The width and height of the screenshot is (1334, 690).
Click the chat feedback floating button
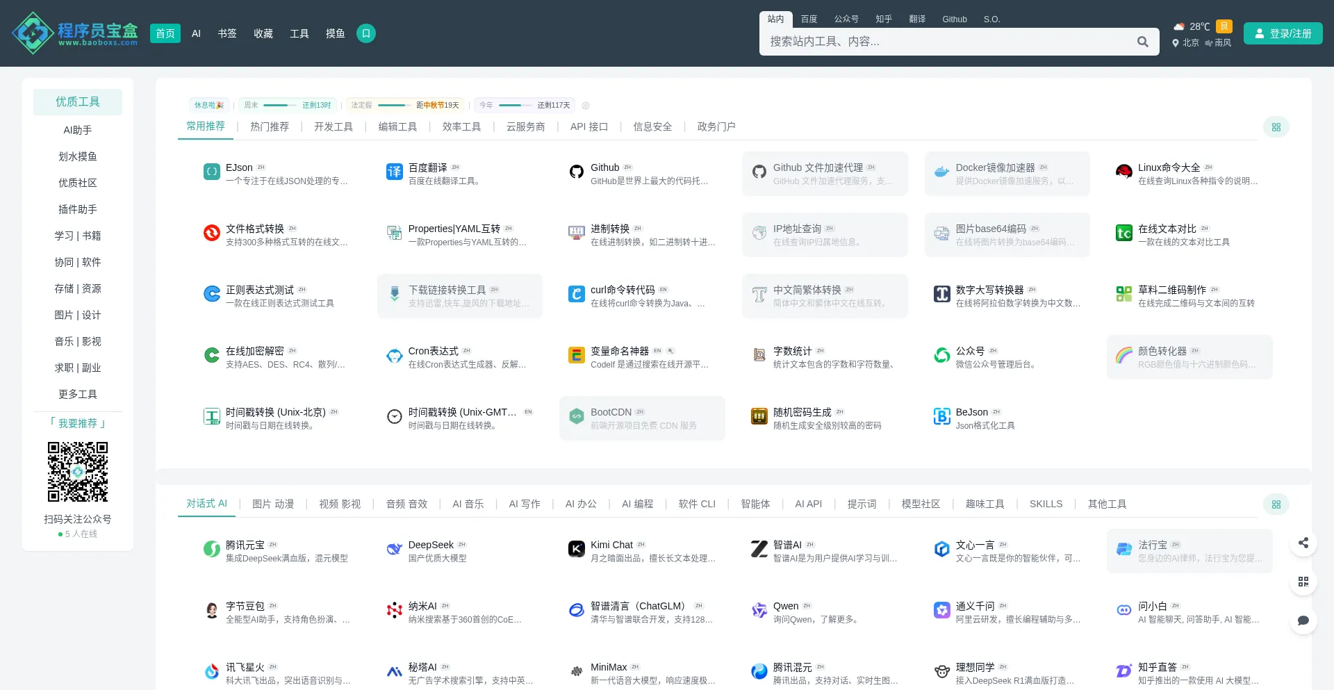click(1303, 621)
